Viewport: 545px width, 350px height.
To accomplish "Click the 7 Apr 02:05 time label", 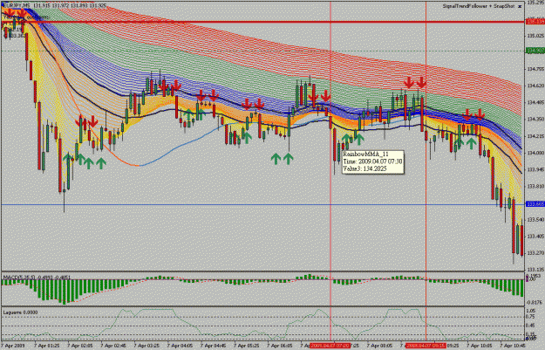I will [81, 346].
